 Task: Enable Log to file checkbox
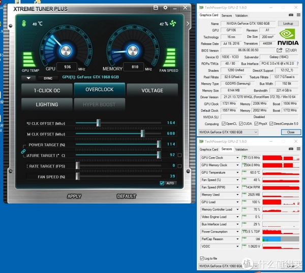tap(202, 258)
